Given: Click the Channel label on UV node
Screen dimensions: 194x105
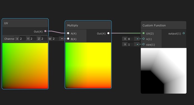Looking at the screenshot, I should [9, 39].
